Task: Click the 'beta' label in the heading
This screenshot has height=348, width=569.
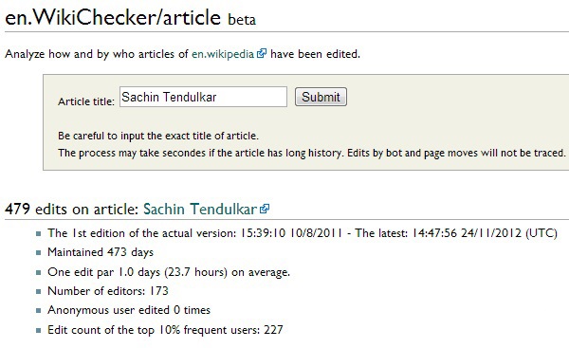Action: point(242,20)
